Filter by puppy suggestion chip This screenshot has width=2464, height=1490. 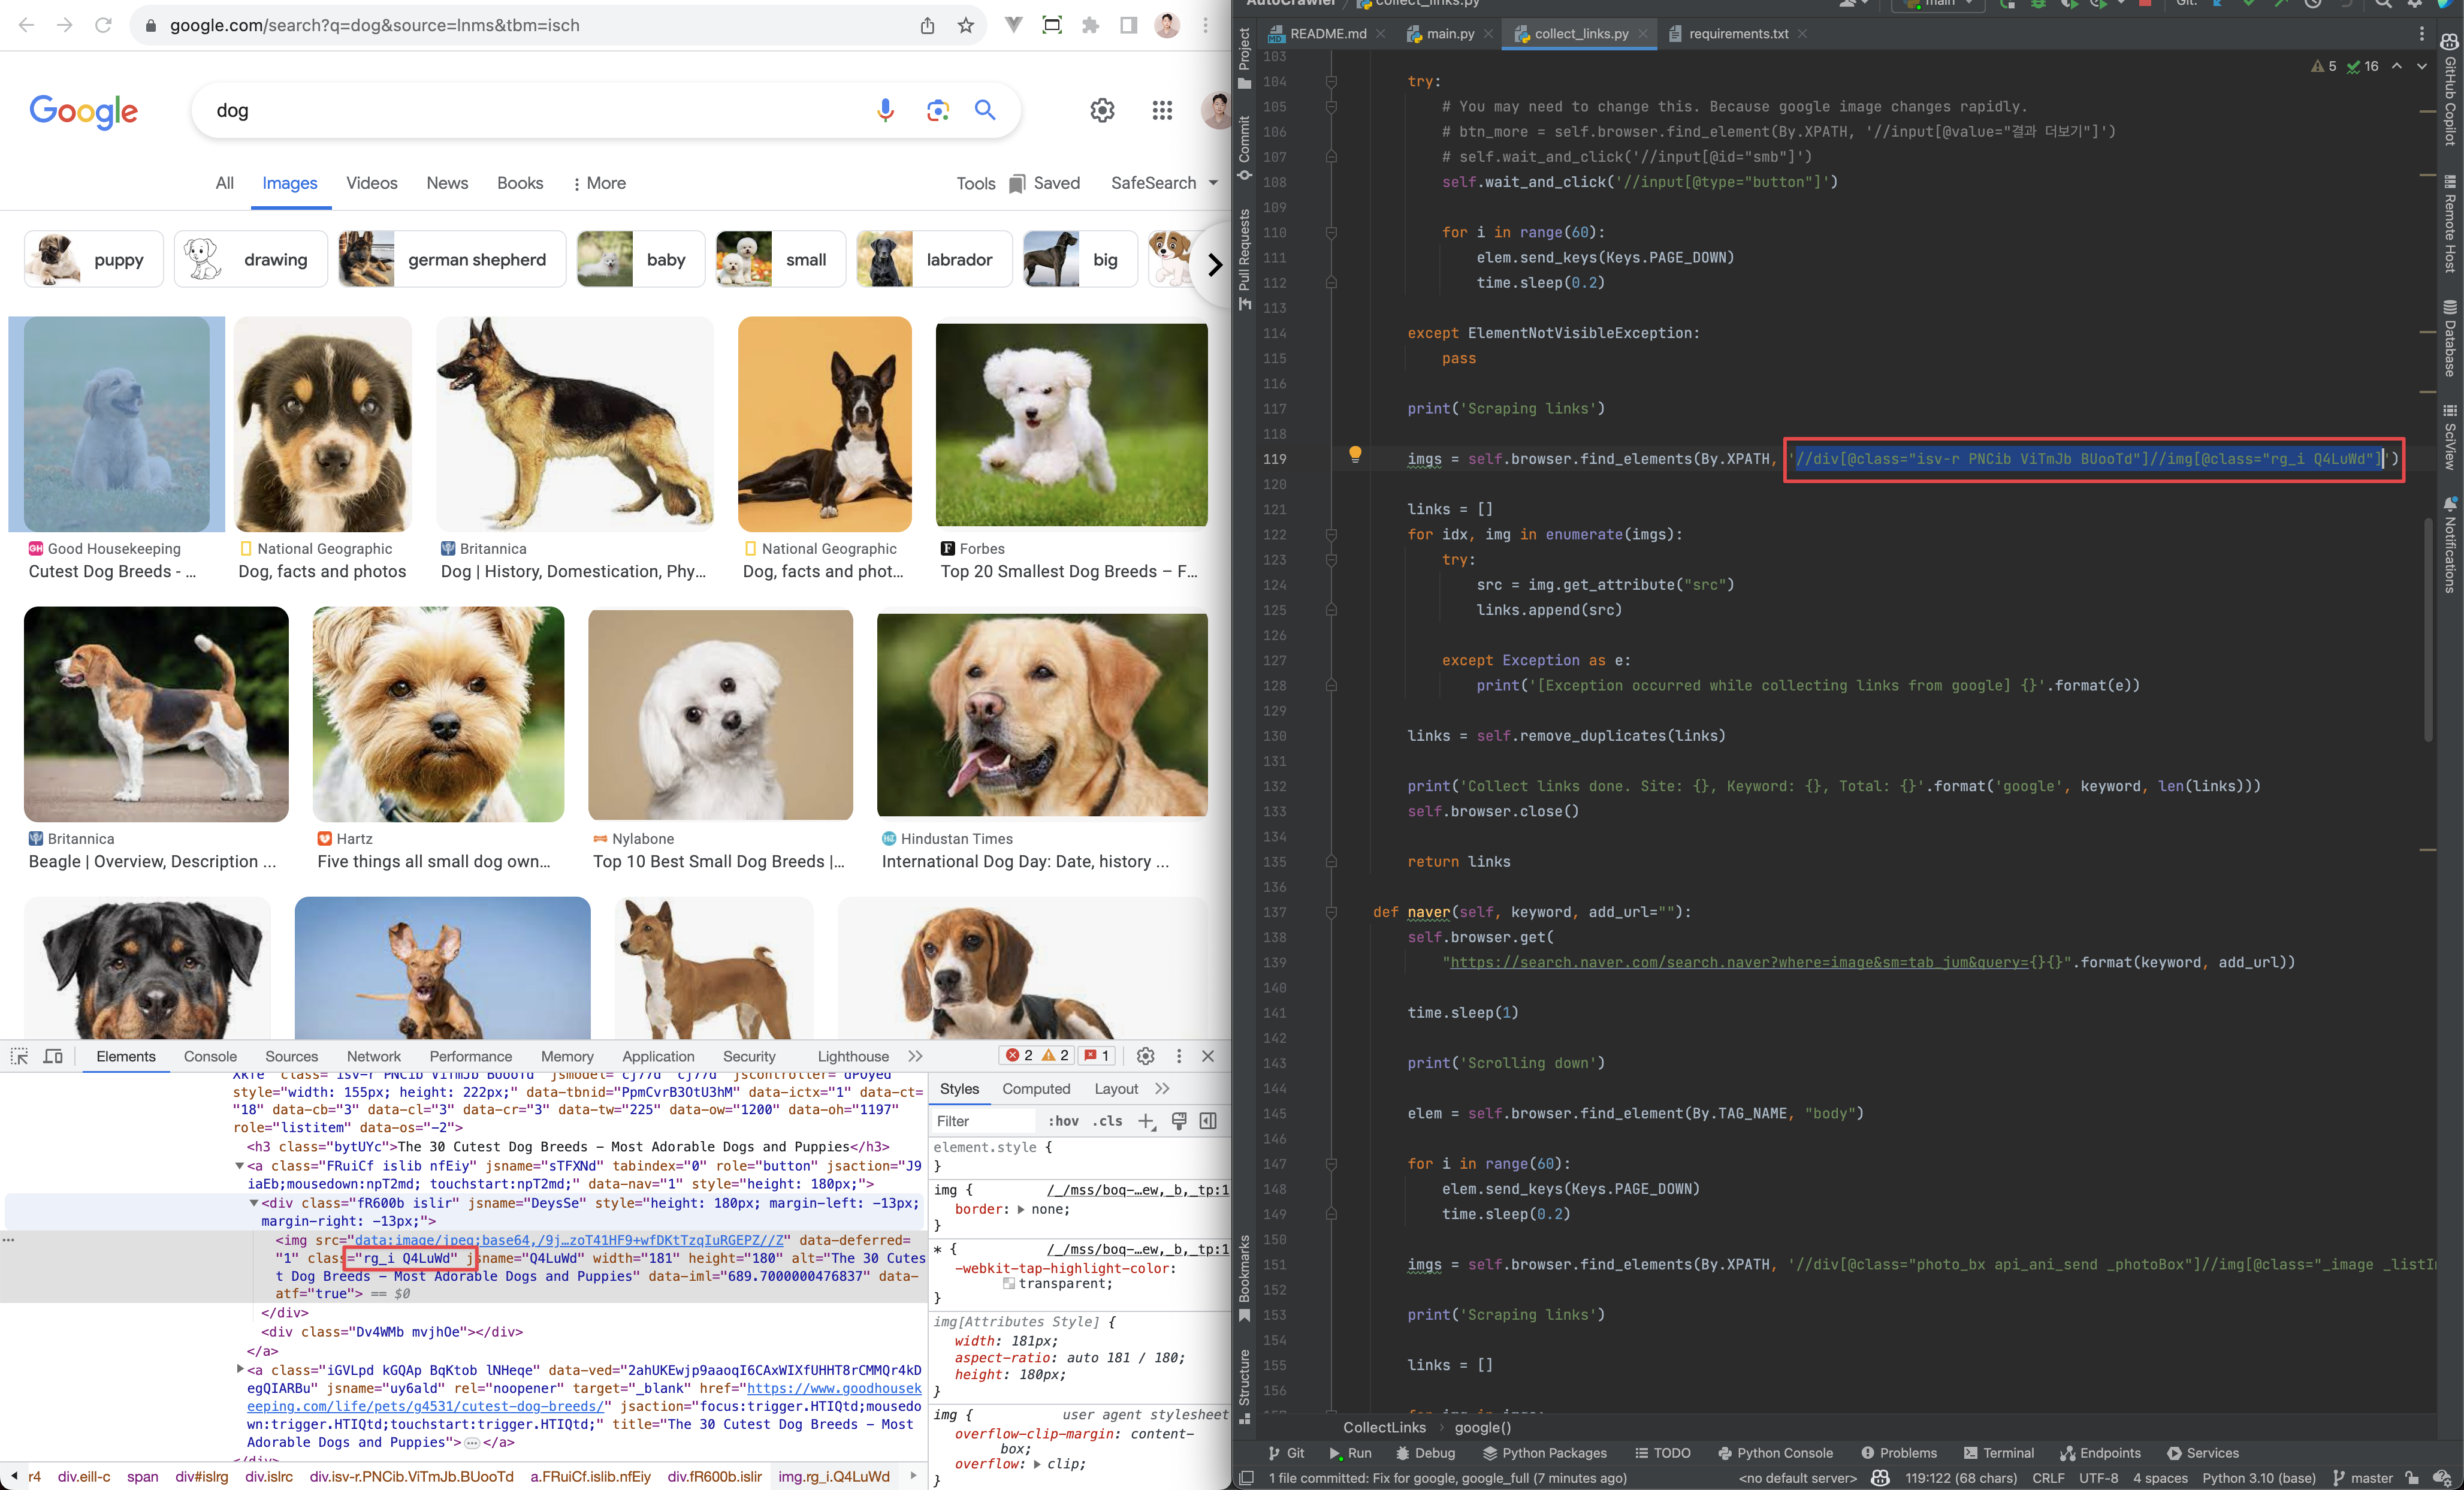click(x=94, y=260)
